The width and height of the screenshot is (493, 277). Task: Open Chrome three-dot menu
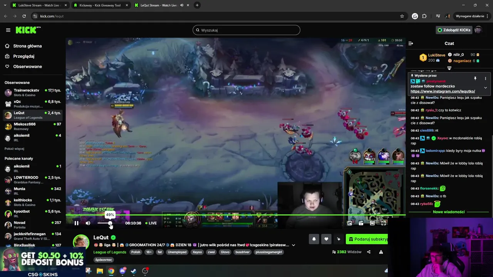tap(488, 16)
